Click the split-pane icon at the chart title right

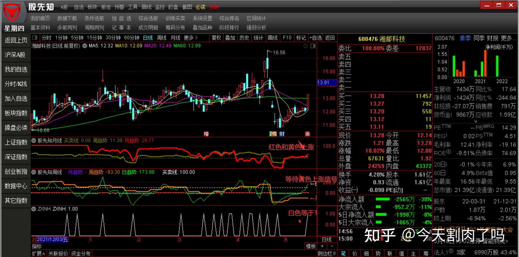point(313,46)
